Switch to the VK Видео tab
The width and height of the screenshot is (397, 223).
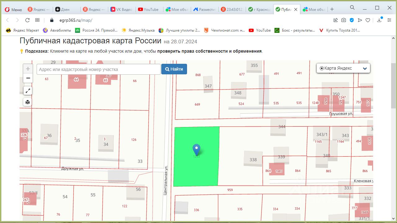pos(121,9)
